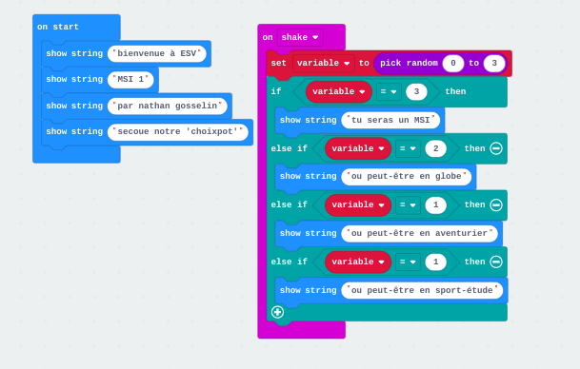Edit 'ou peut-être en globe' string
The width and height of the screenshot is (580, 369).
pyautogui.click(x=406, y=176)
